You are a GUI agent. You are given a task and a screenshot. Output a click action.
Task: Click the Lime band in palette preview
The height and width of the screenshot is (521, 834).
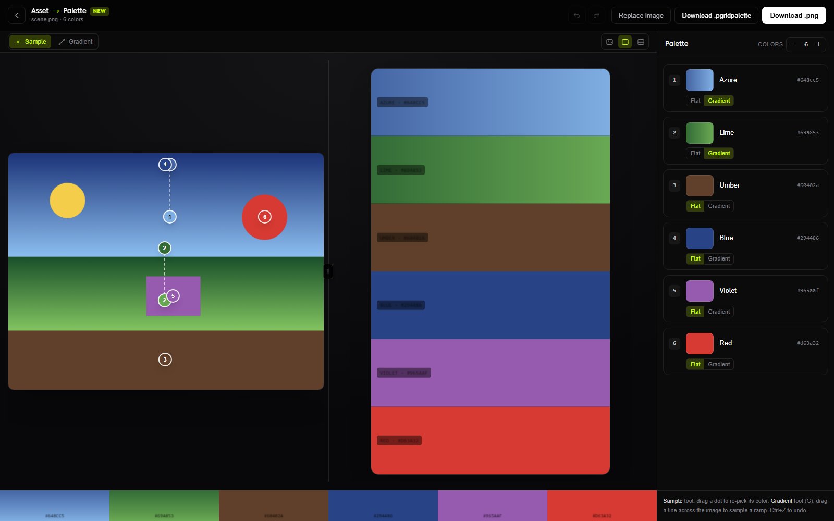click(x=490, y=170)
